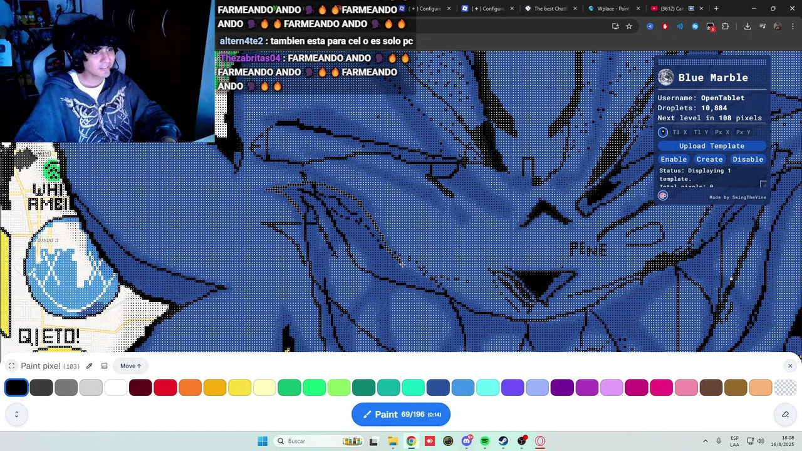This screenshot has height=451, width=802.
Task: Select the transparent checkered swatch
Action: point(785,388)
